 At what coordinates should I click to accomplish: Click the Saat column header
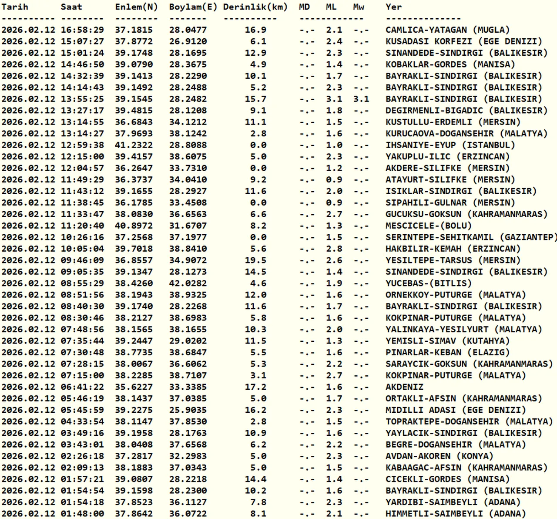pyautogui.click(x=71, y=7)
